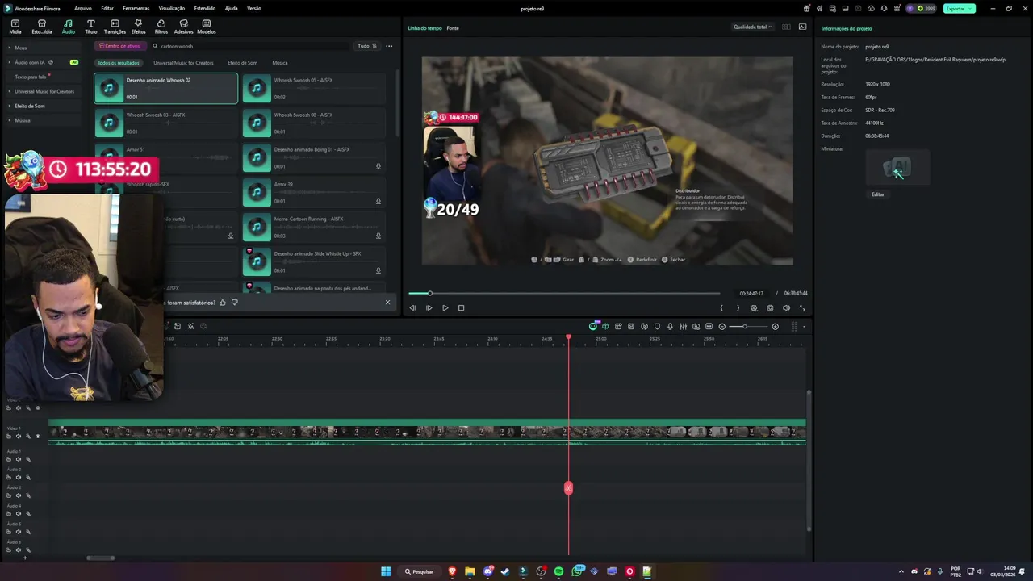The image size is (1033, 581).
Task: Open the Filtros panel
Action: 161,27
